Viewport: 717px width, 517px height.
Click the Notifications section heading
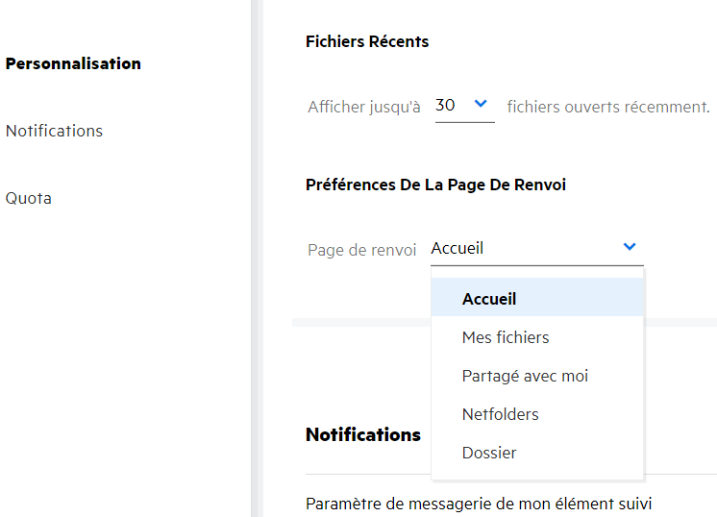[363, 434]
